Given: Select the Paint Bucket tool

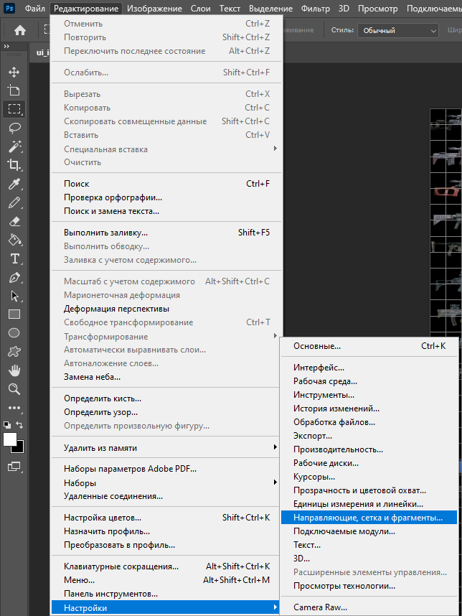Looking at the screenshot, I should pyautogui.click(x=14, y=240).
